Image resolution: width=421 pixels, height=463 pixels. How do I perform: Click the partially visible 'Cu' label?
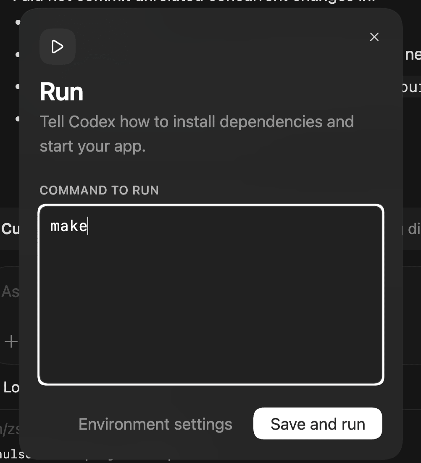pos(10,229)
